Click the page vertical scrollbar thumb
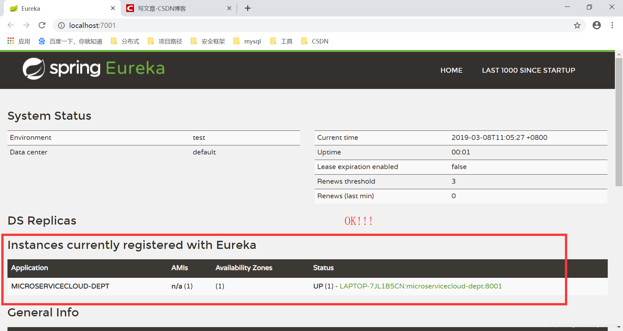The width and height of the screenshot is (623, 331). pyautogui.click(x=619, y=122)
